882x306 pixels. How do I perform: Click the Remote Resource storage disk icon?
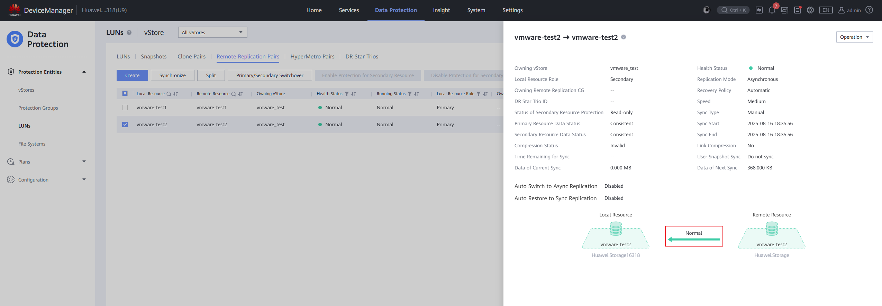pyautogui.click(x=772, y=229)
